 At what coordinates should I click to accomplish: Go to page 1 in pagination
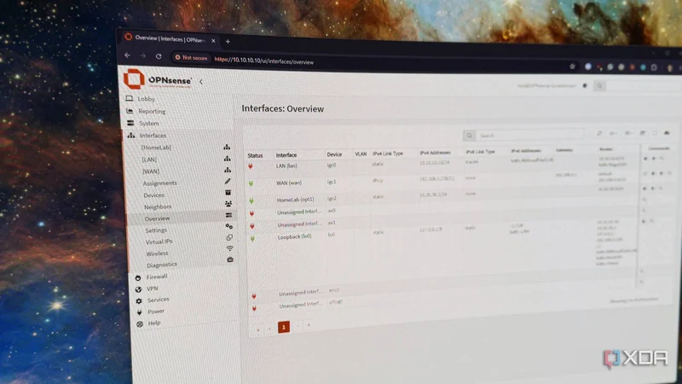284,327
